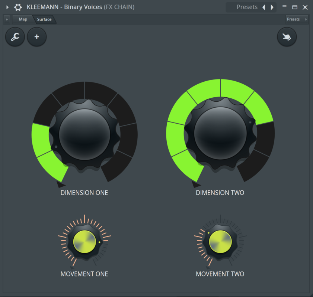This screenshot has height=297, width=313.
Task: Click the wrench edit icon
Action: [x=15, y=37]
